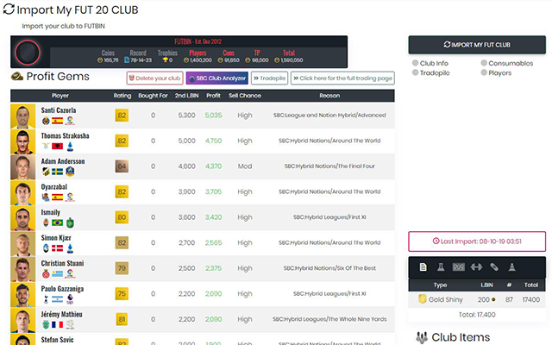Select the dumbbell fitness icon in the consumables bar
552x345 pixels.
tap(476, 267)
